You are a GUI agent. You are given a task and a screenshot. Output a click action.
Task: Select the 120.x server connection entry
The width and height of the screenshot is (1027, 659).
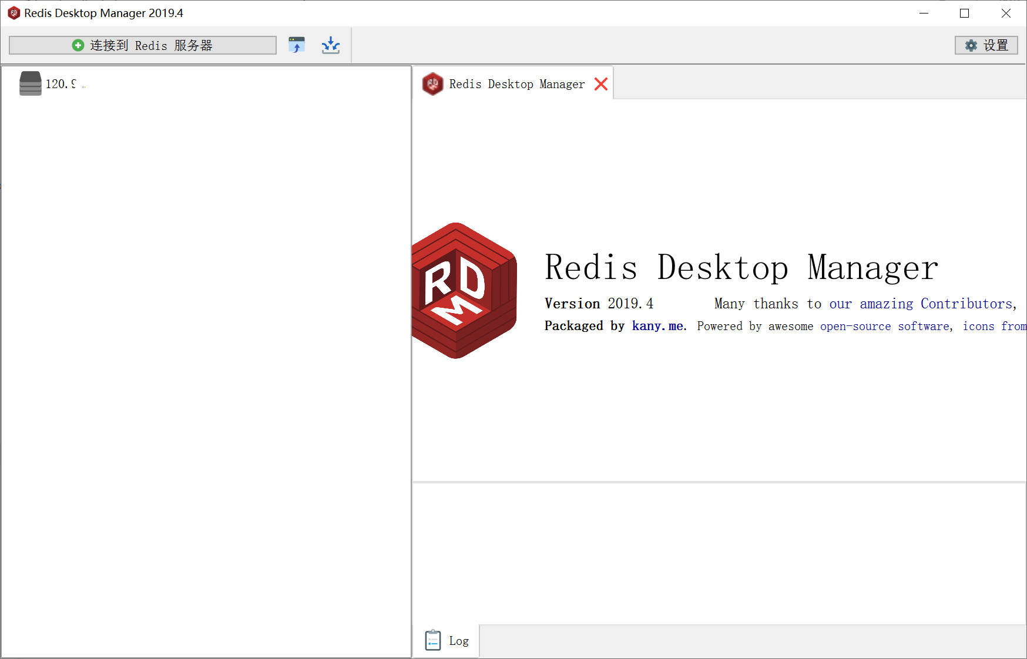[x=53, y=83]
